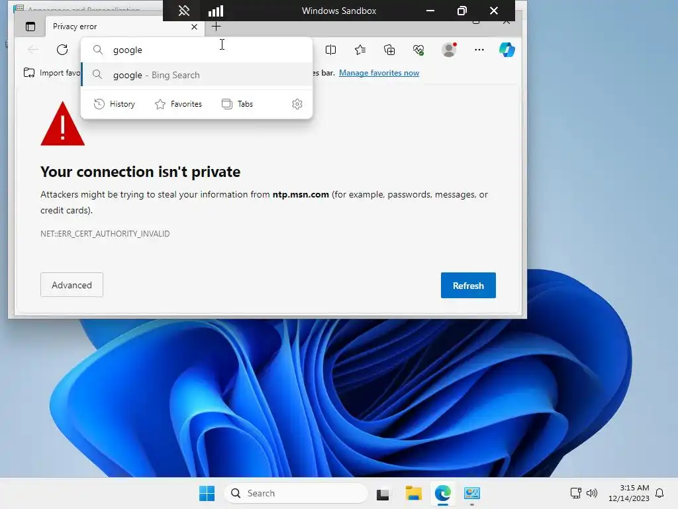Screen dimensions: 678x509
Task: Restore down the Windows Sandbox window
Action: click(461, 11)
